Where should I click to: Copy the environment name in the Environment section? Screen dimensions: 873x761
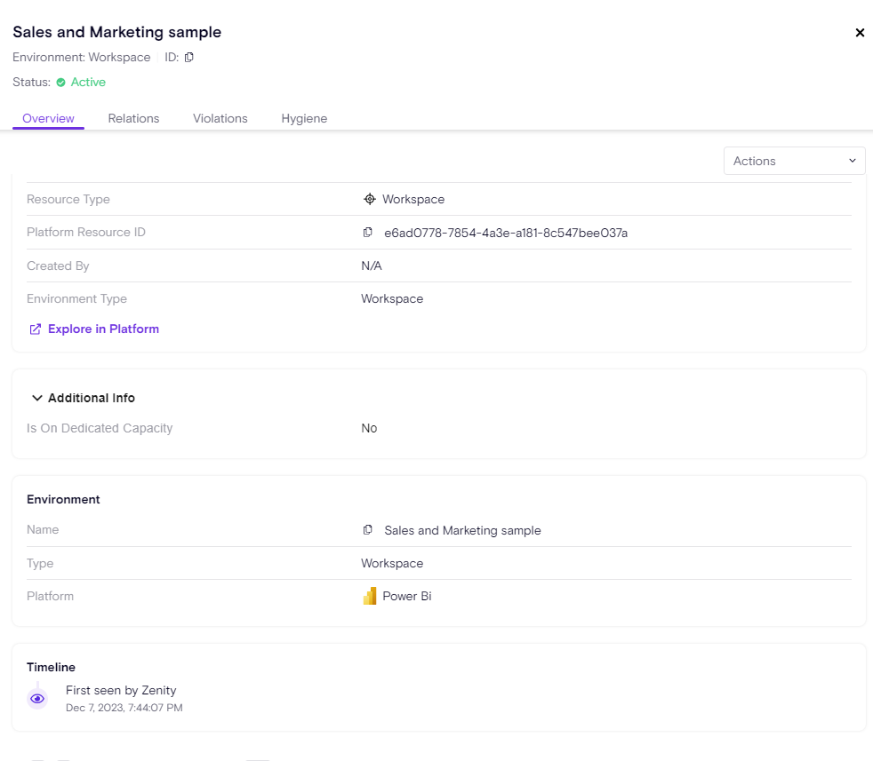coord(368,530)
